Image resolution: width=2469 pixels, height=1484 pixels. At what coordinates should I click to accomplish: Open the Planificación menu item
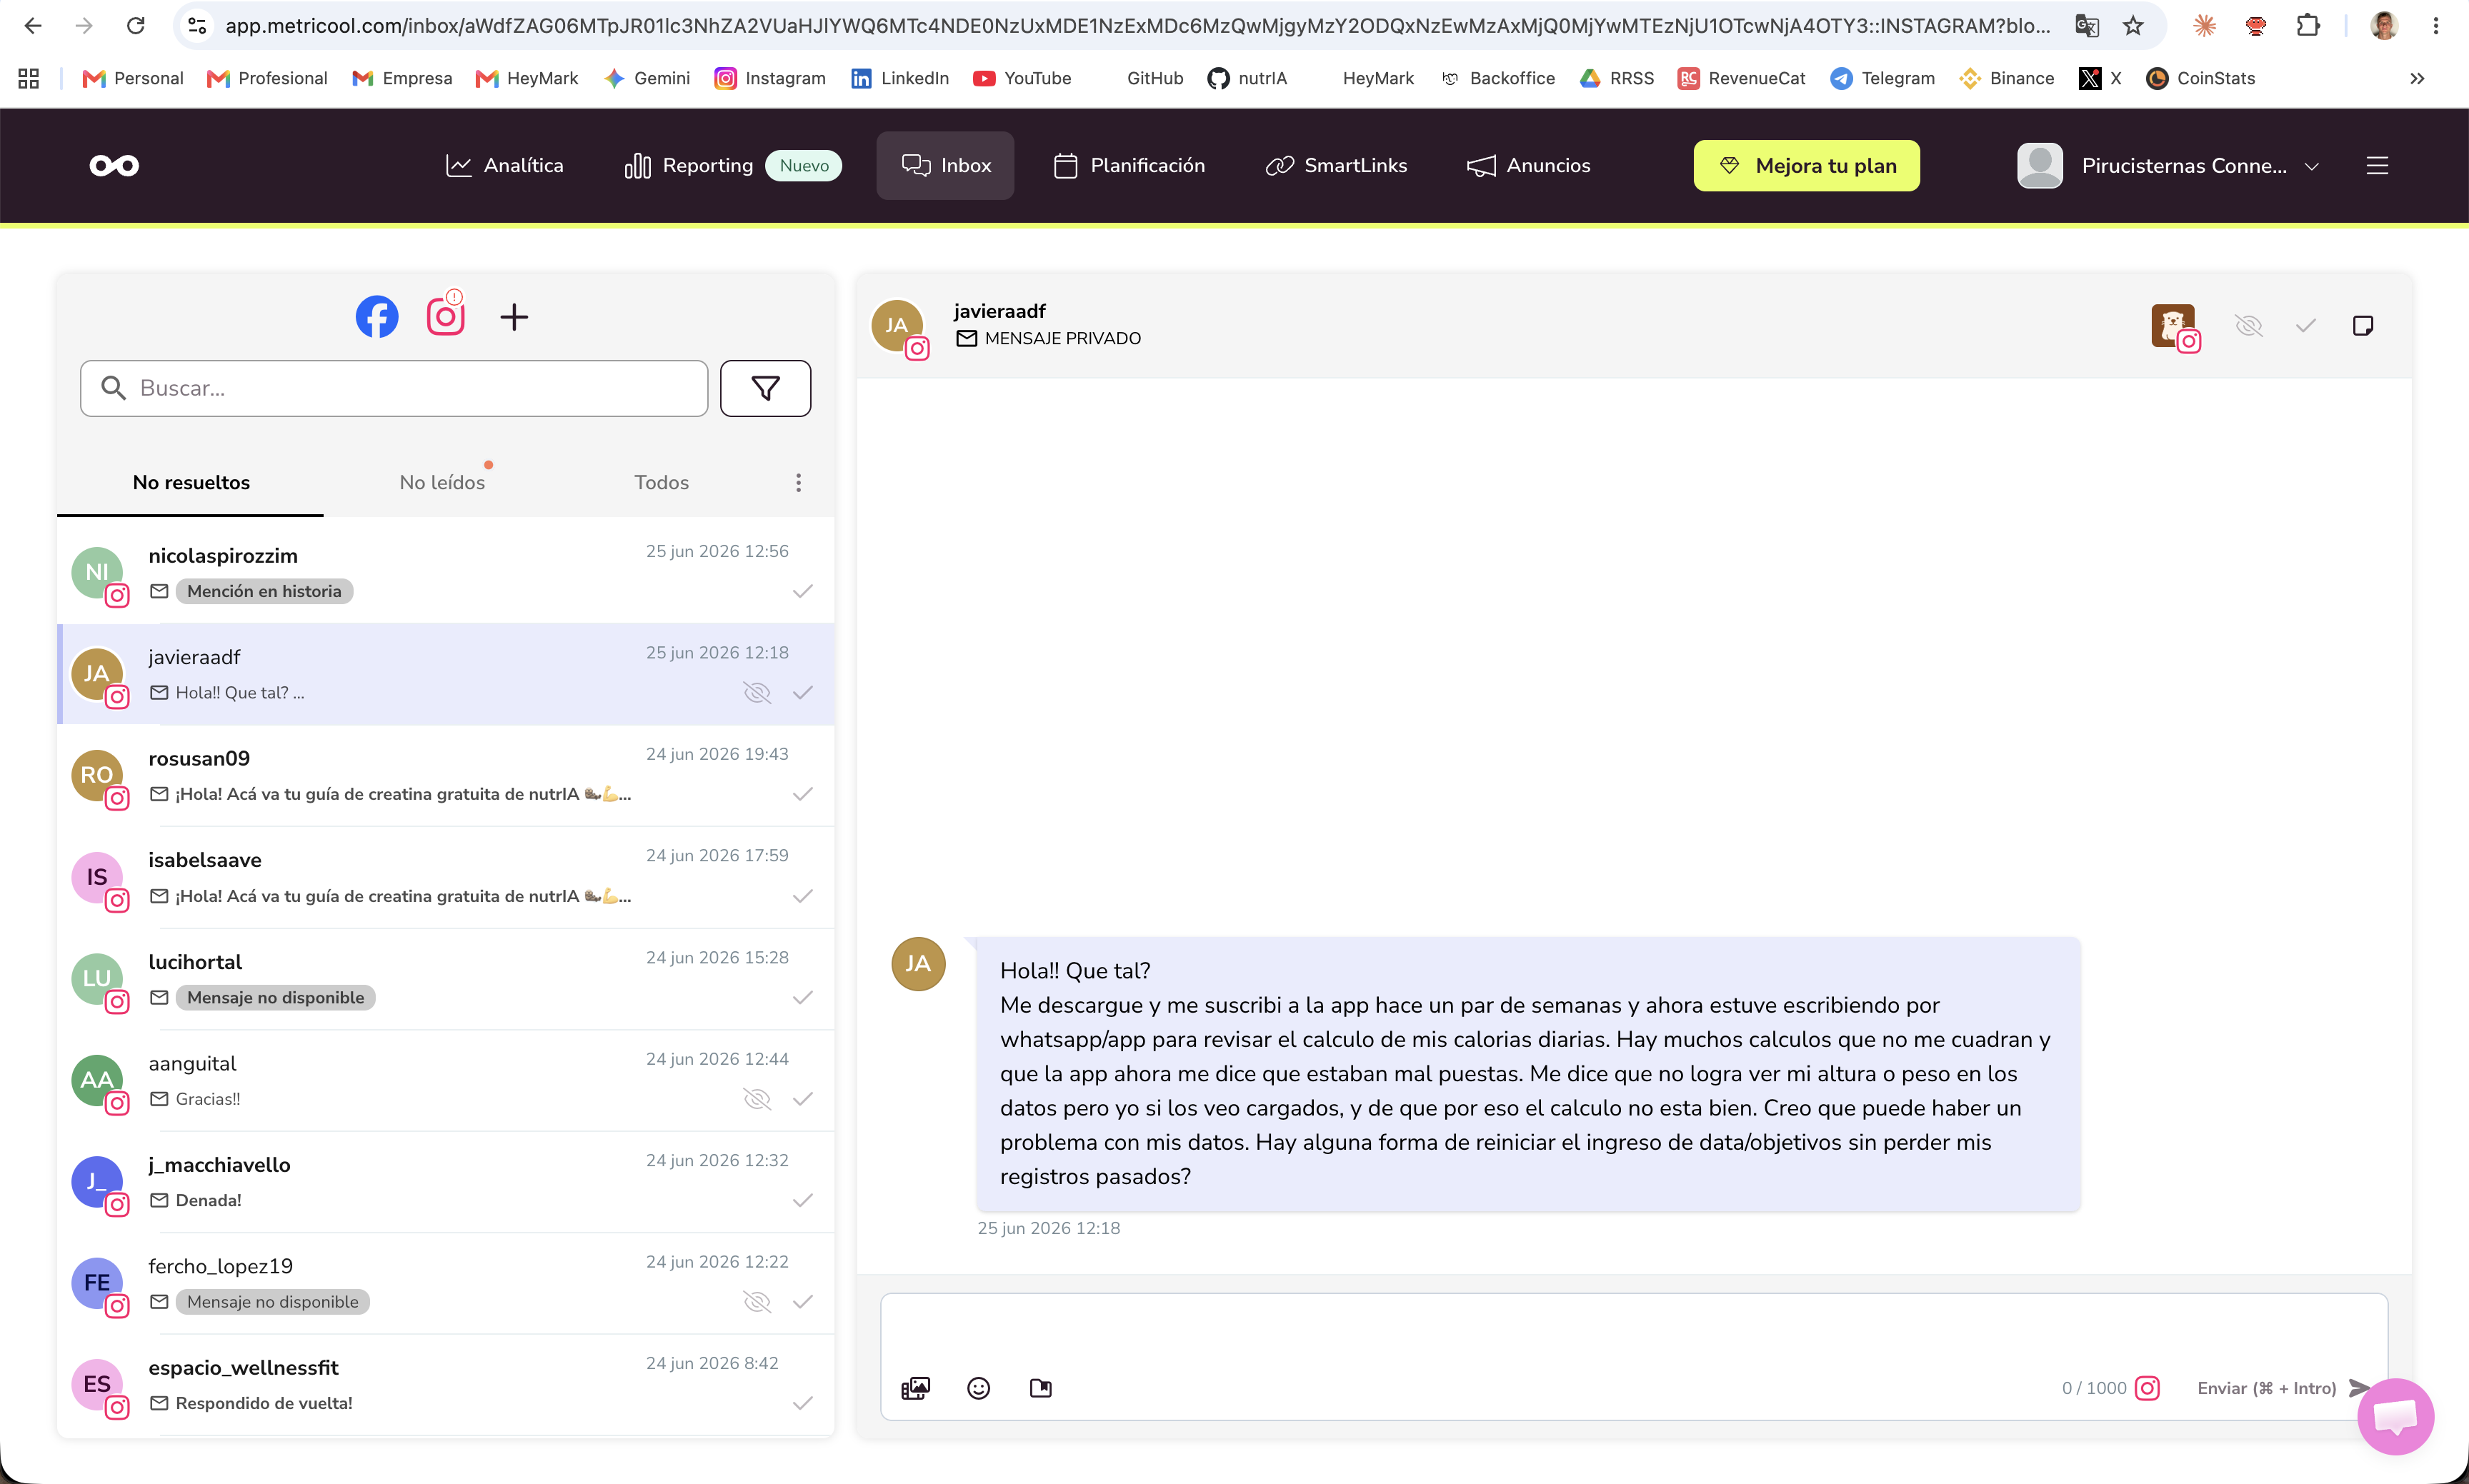click(x=1129, y=166)
